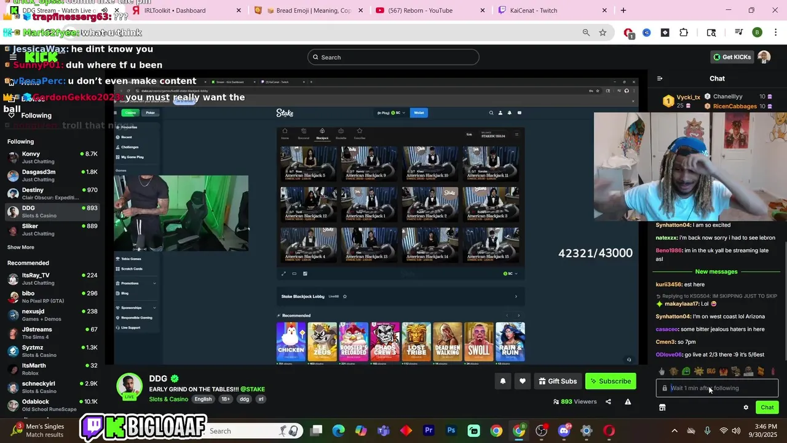Viewport: 787px width, 443px height.
Task: Open Microsoft Teams from taskbar
Action: pyautogui.click(x=384, y=431)
